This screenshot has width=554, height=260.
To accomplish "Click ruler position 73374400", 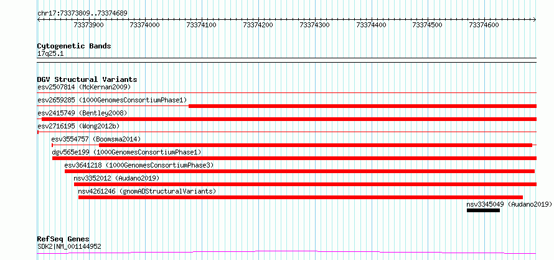I will pos(372,25).
